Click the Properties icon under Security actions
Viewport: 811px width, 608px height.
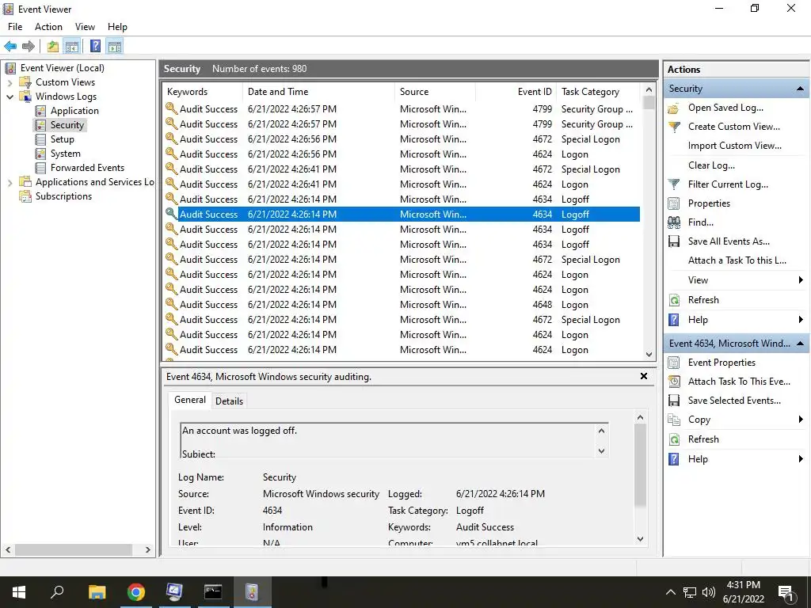click(674, 203)
